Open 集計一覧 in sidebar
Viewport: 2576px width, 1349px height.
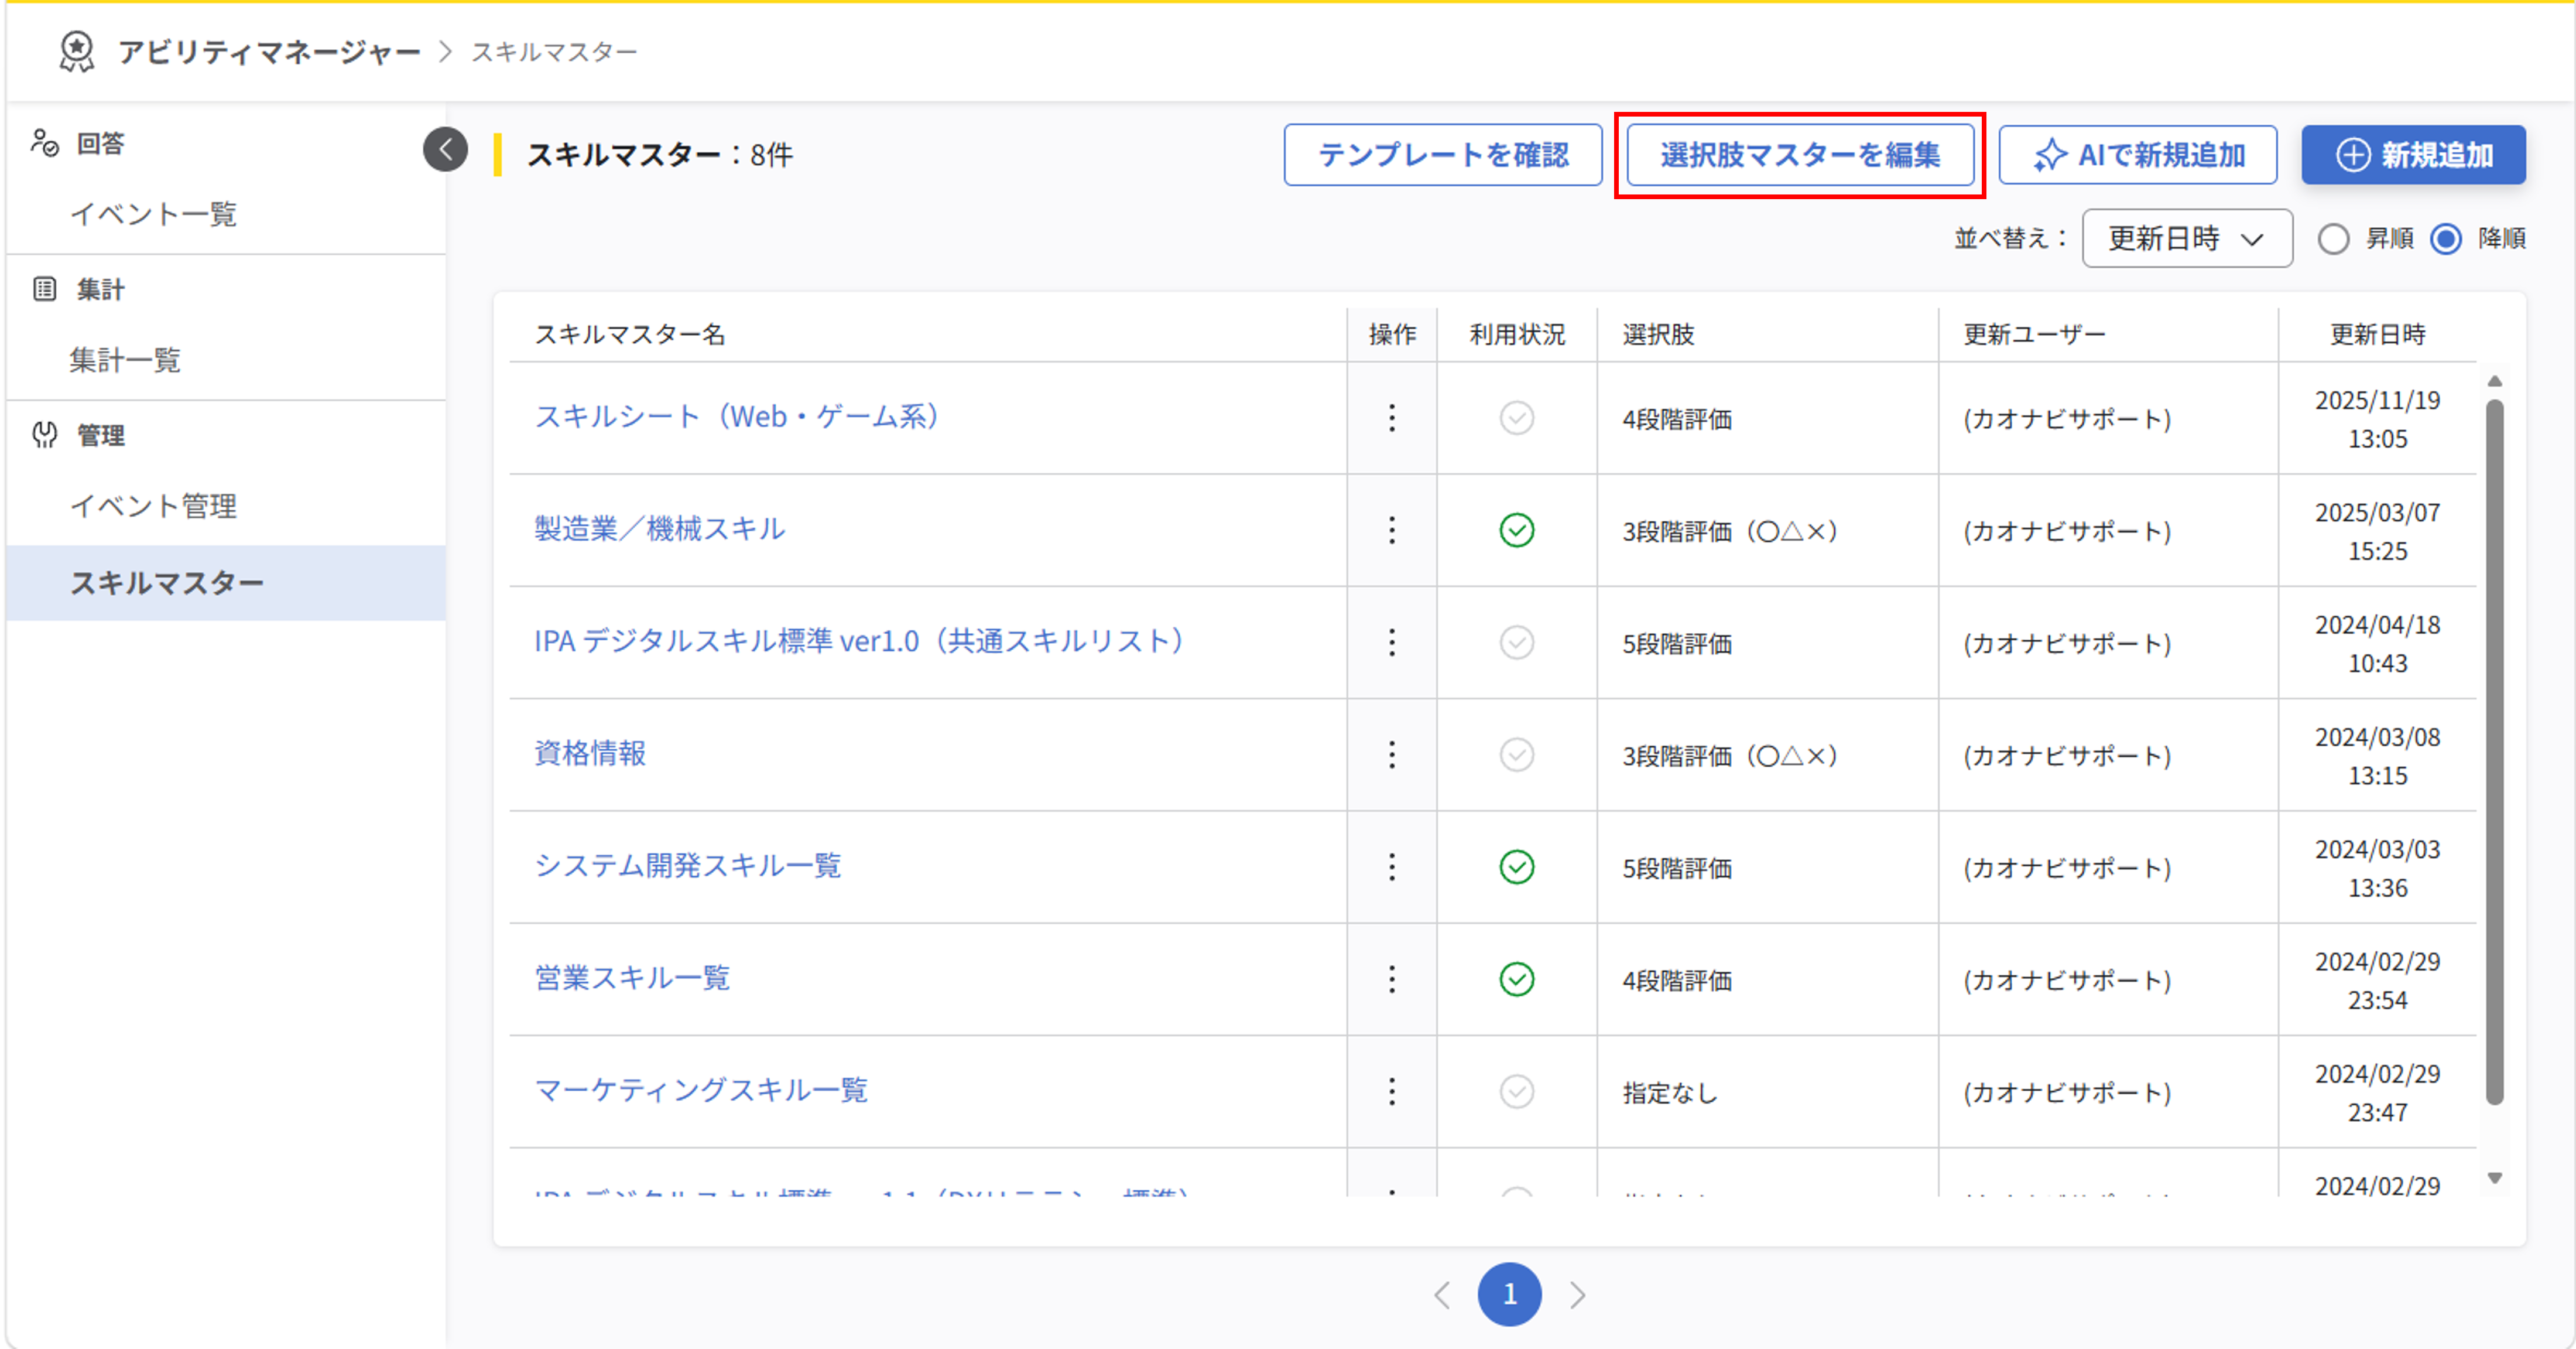tap(125, 360)
